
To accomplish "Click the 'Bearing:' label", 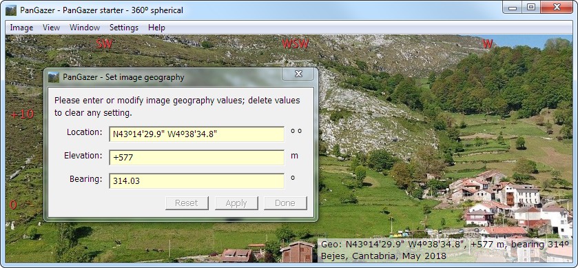I will (86, 179).
